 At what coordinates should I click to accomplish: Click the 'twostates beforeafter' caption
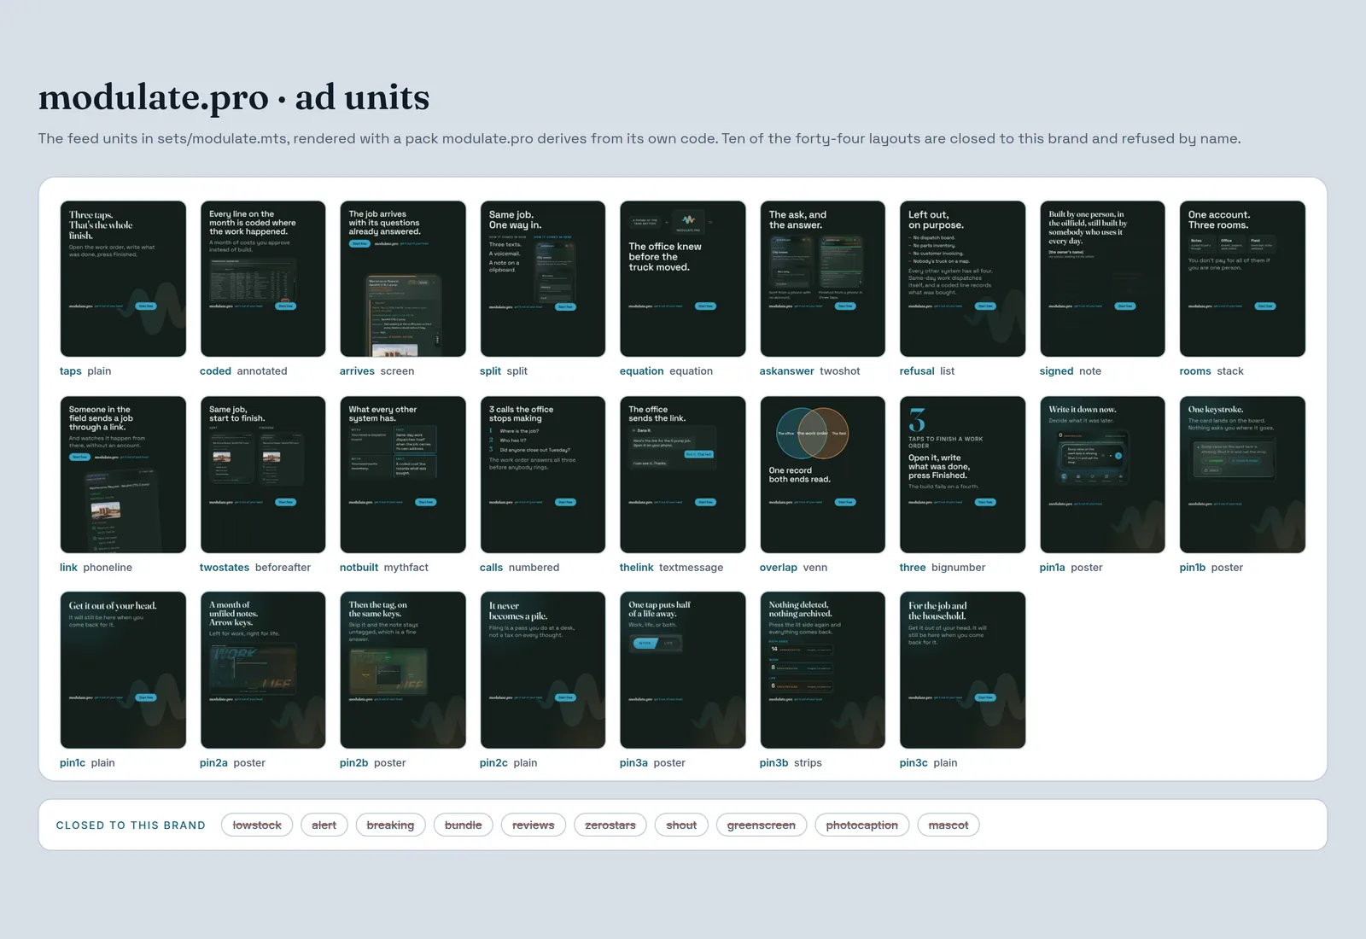(x=255, y=568)
